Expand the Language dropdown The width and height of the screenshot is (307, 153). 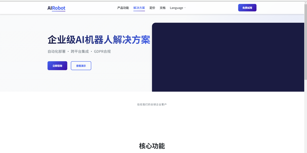[x=178, y=8]
